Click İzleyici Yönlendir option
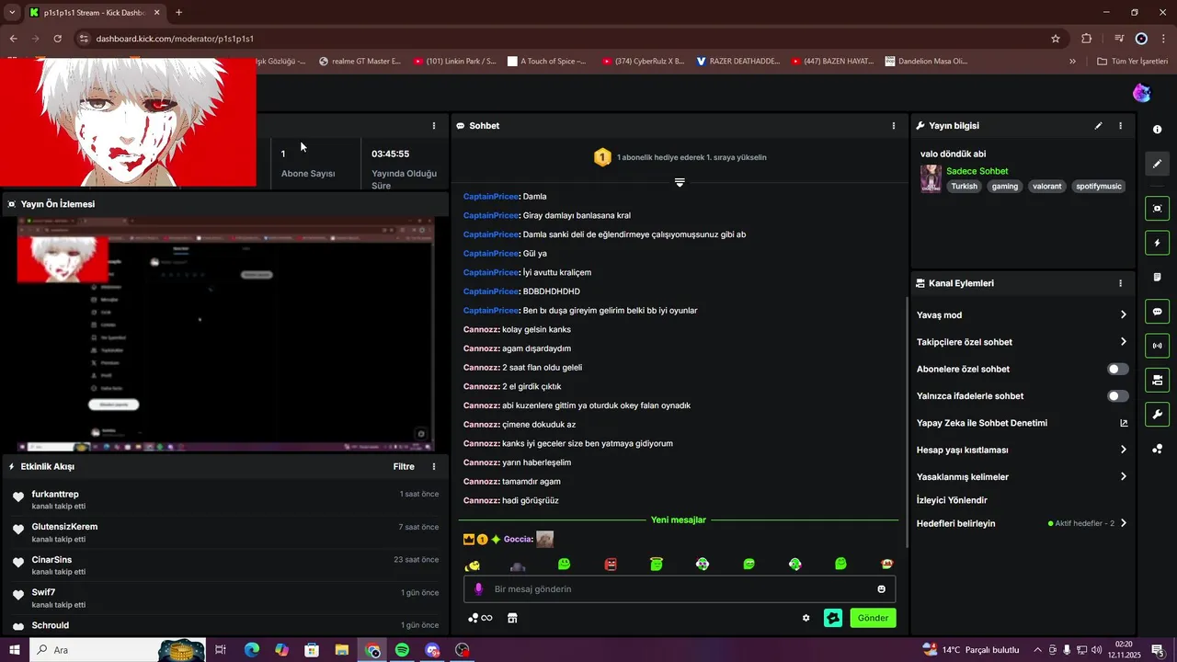This screenshot has width=1177, height=662. 952,500
